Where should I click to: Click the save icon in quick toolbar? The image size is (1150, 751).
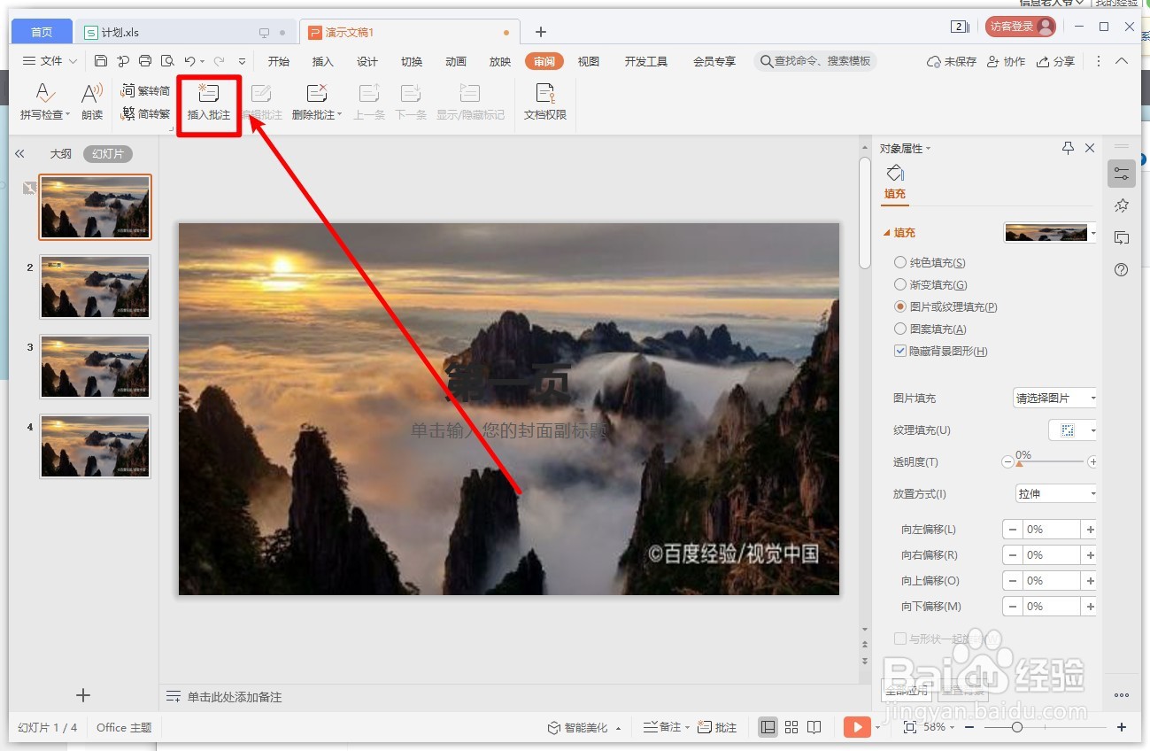tap(101, 61)
